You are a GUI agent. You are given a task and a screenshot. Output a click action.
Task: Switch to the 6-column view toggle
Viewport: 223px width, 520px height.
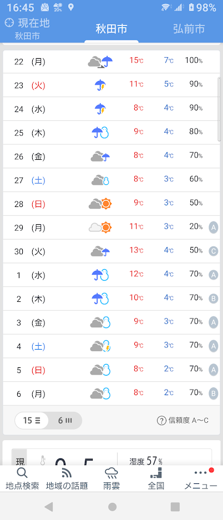tap(65, 421)
